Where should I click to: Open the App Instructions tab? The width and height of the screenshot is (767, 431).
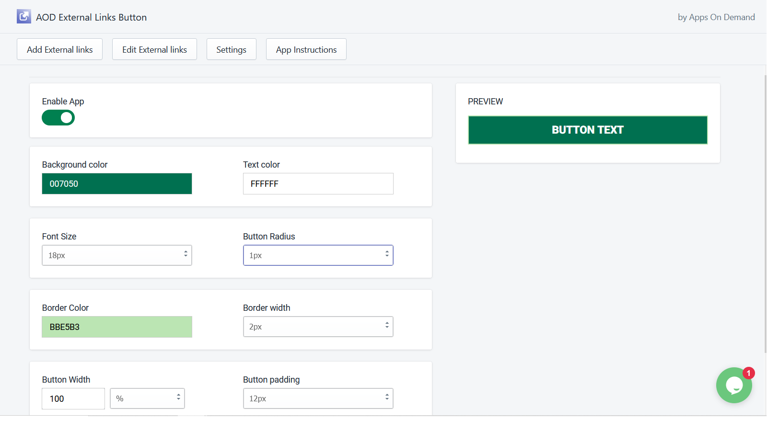click(306, 49)
